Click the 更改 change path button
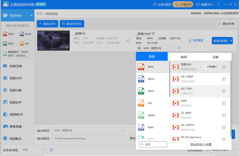Screen dimensions: 240x156 [x=132, y=138]
